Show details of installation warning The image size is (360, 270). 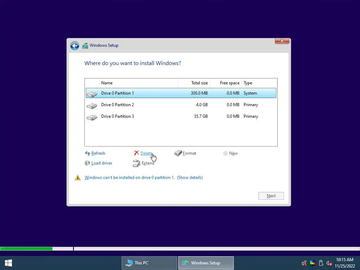(190, 178)
